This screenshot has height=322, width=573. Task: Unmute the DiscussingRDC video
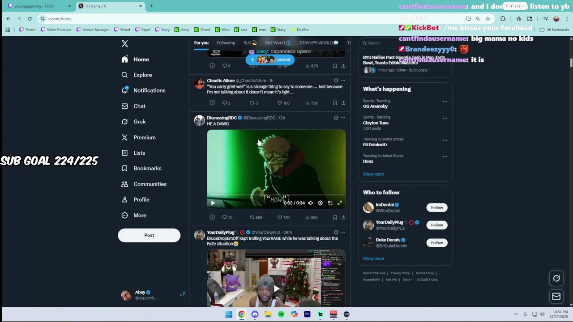(310, 203)
